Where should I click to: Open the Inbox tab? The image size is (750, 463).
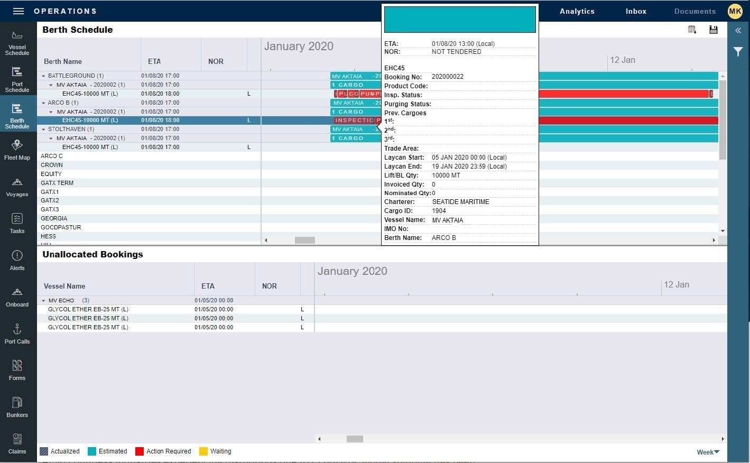coord(635,11)
